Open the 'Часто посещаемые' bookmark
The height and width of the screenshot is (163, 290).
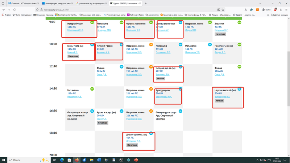[x=22, y=15]
